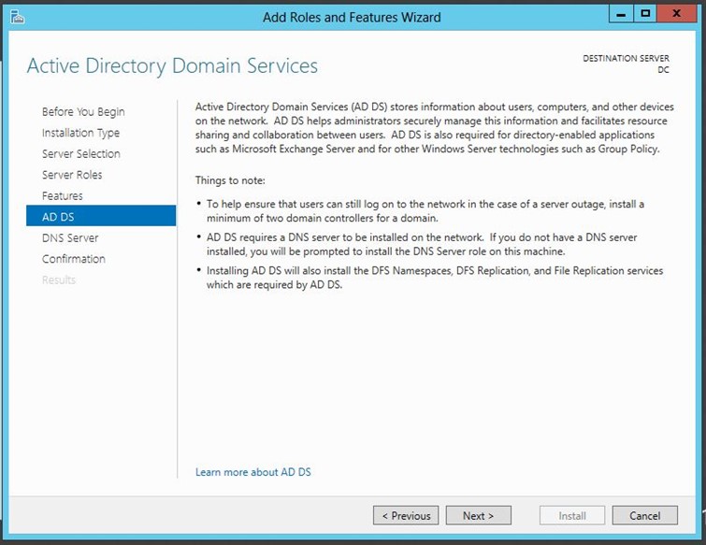Click the DESTINATION SERVER label
The image size is (706, 545).
(626, 59)
